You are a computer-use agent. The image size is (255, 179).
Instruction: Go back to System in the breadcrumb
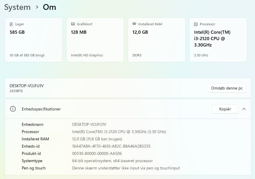pos(17,7)
